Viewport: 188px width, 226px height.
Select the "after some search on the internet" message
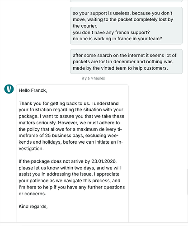coord(126,61)
